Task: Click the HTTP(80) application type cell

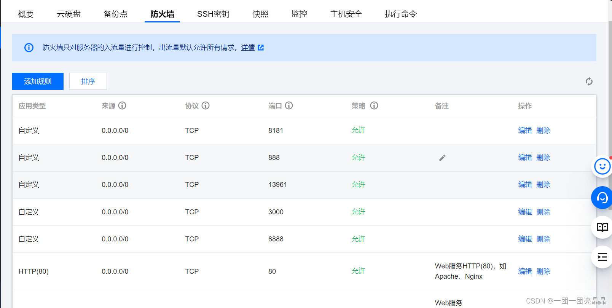Action: click(33, 271)
